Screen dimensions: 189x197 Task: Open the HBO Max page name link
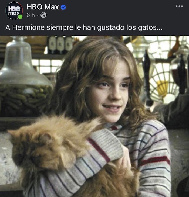pyautogui.click(x=43, y=7)
